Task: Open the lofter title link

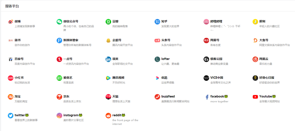Action: pyautogui.click(x=166, y=59)
